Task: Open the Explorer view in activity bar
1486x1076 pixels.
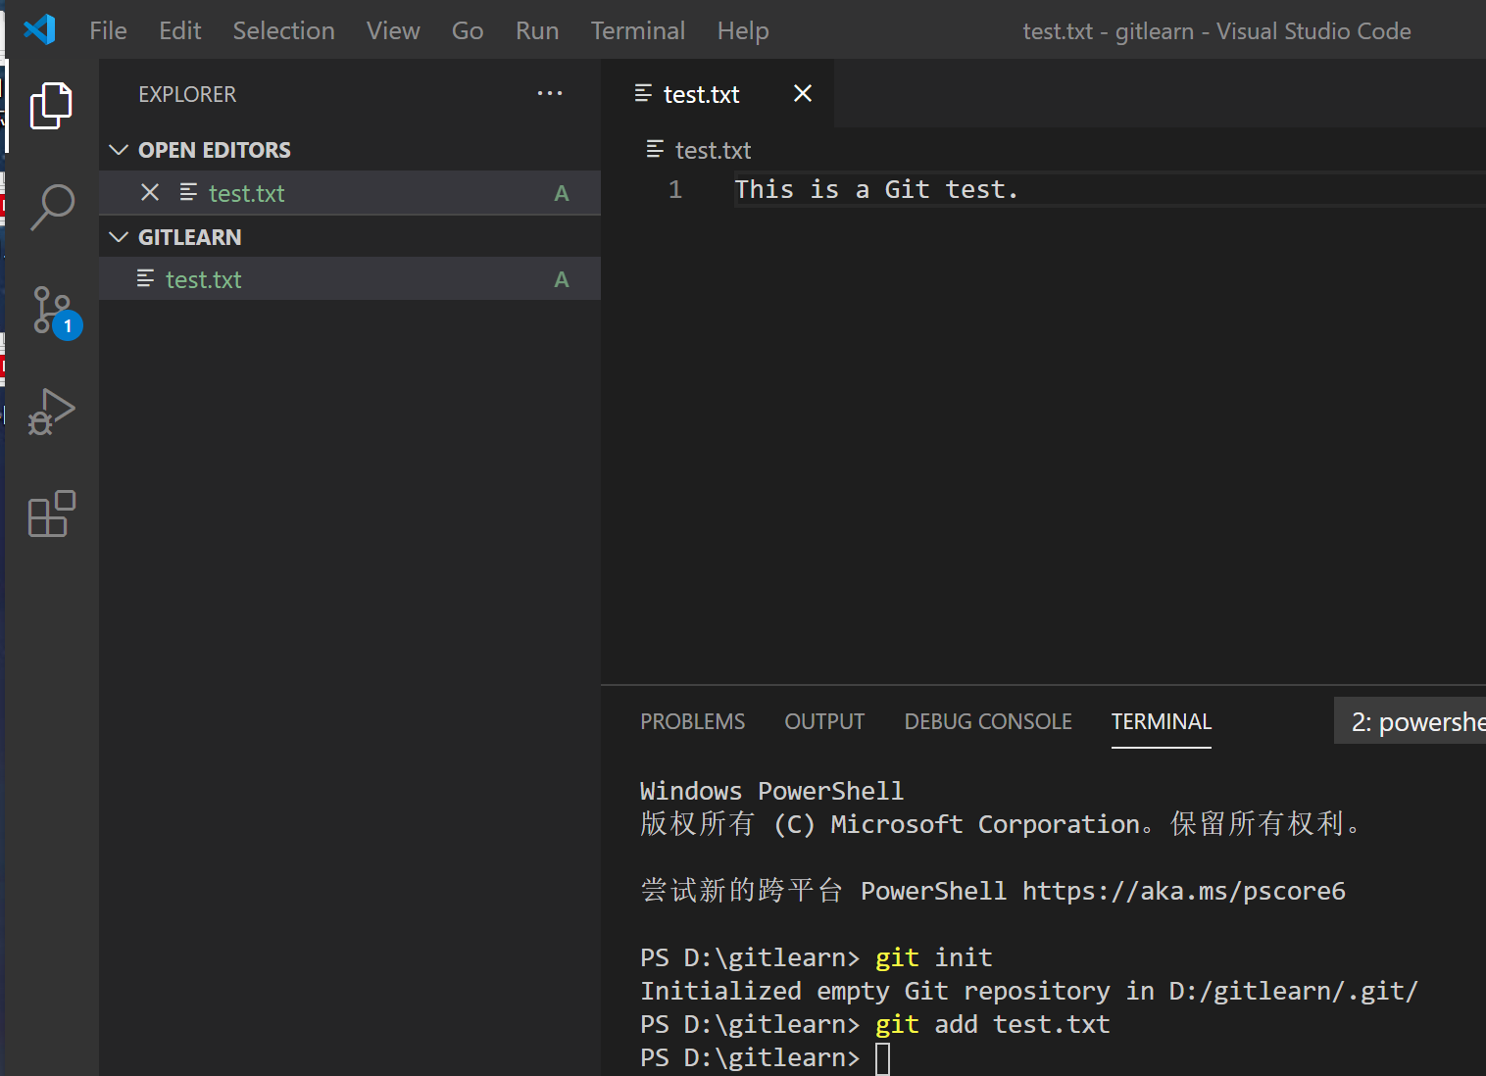Action: coord(51,106)
